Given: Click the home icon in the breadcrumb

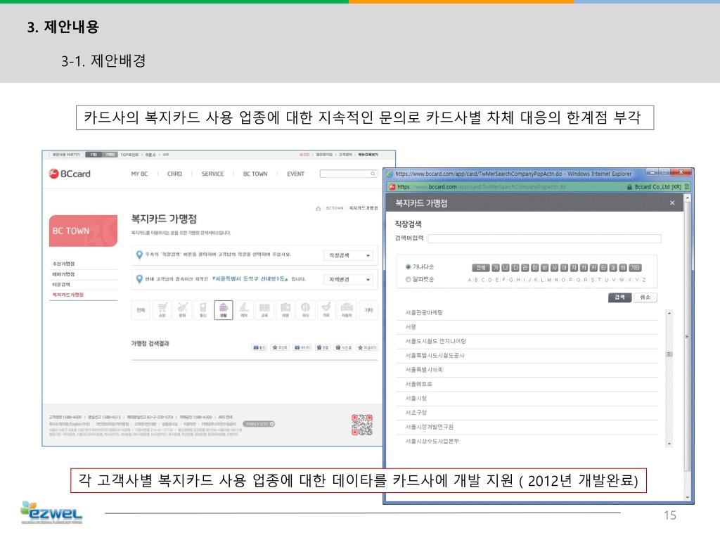Looking at the screenshot, I should [319, 208].
